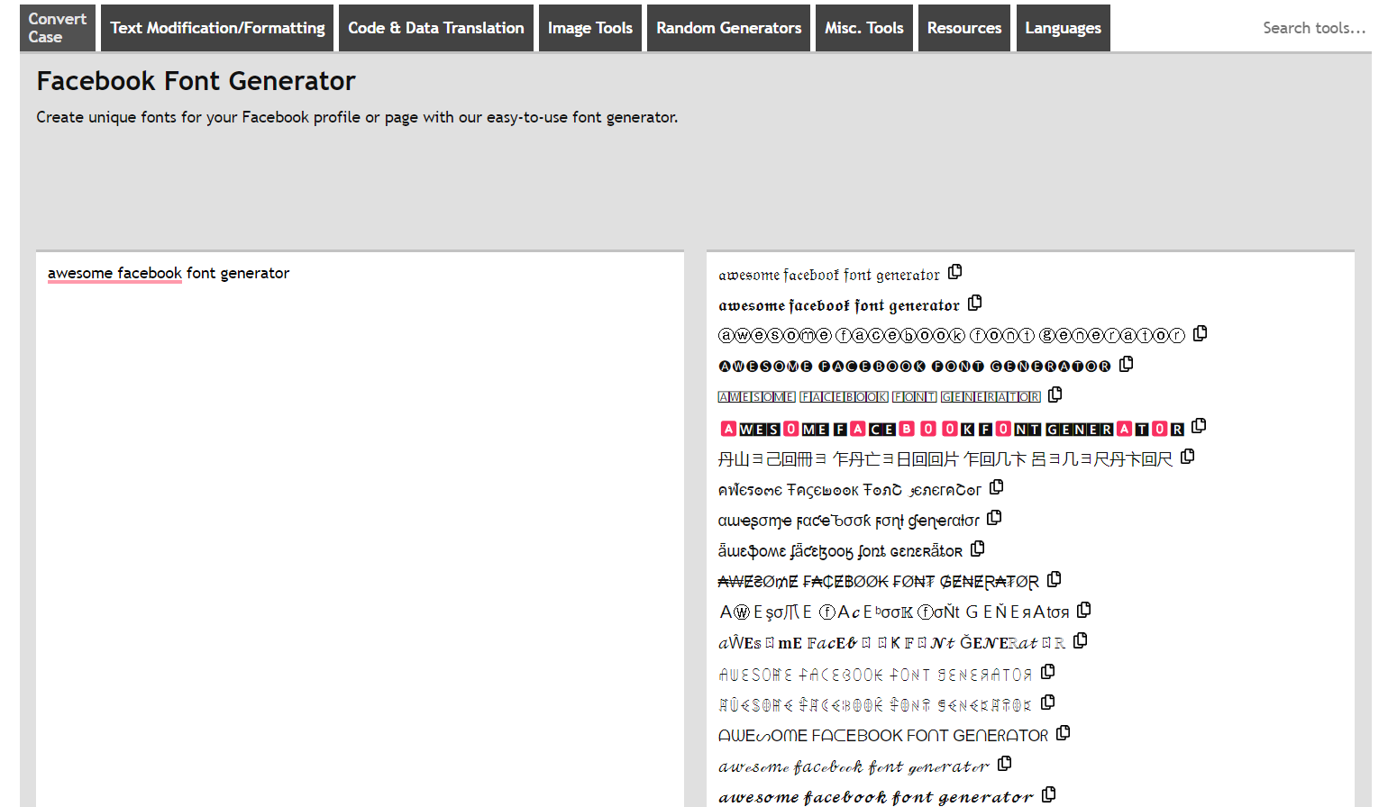Copy the bold Fraktur font text

tap(974, 304)
